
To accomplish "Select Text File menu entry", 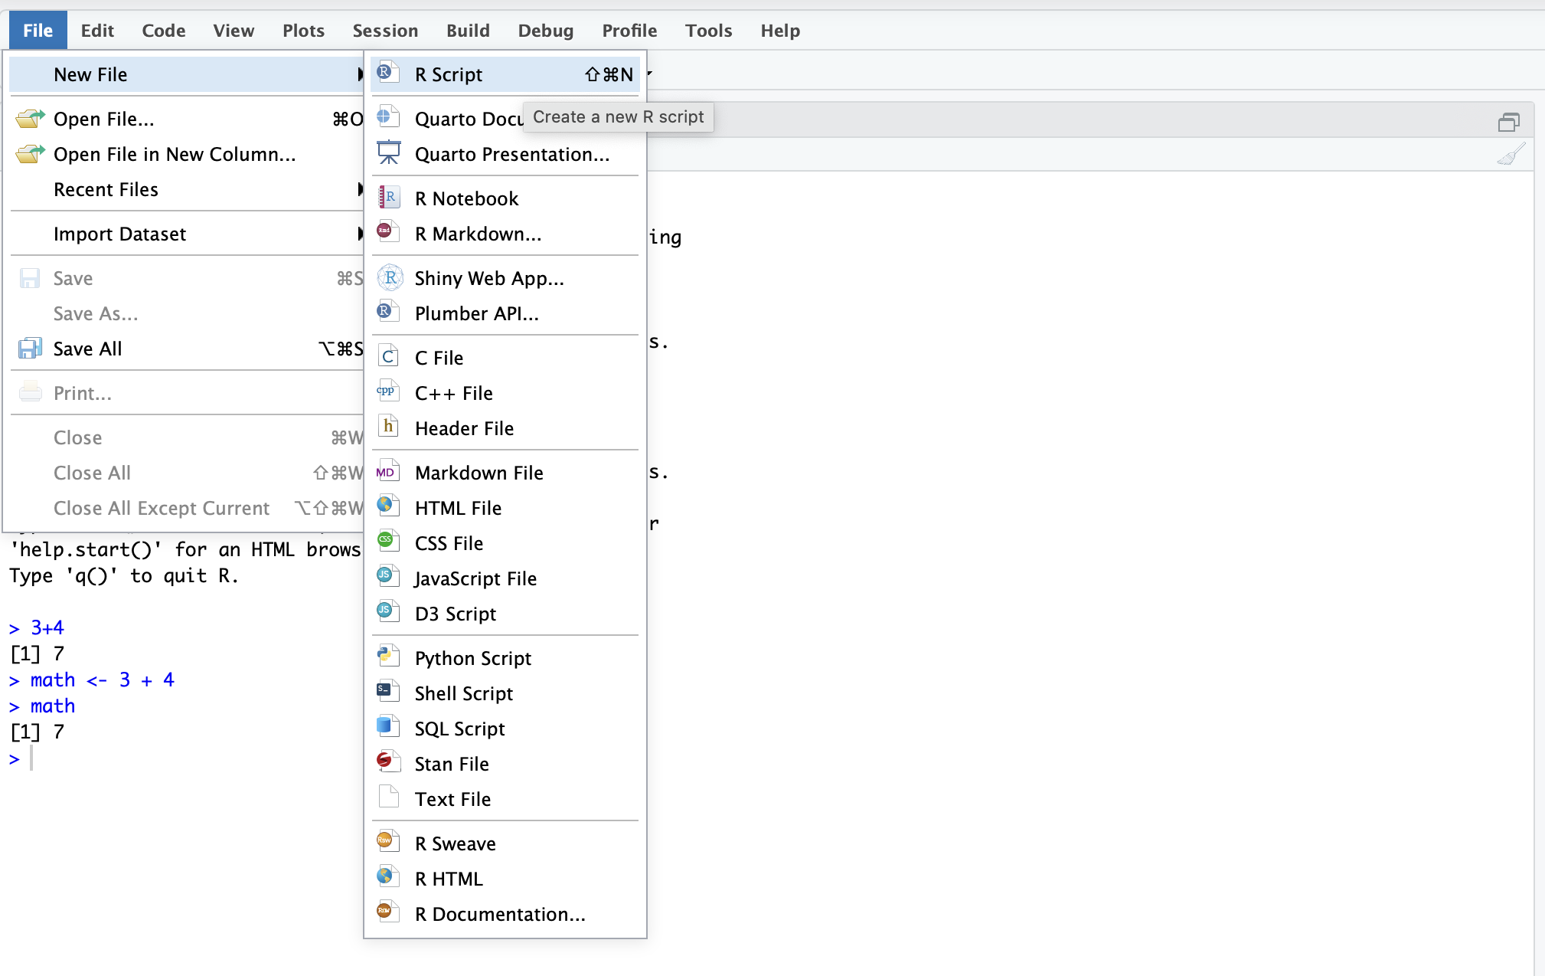I will (x=505, y=798).
